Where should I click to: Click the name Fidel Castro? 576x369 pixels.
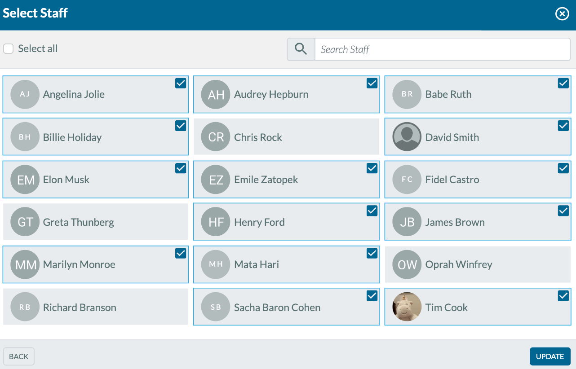tap(452, 180)
